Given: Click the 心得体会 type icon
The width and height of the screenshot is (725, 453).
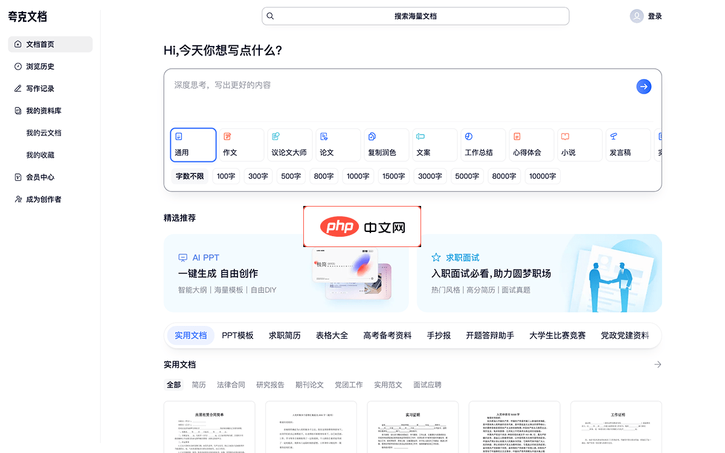Looking at the screenshot, I should pos(517,137).
